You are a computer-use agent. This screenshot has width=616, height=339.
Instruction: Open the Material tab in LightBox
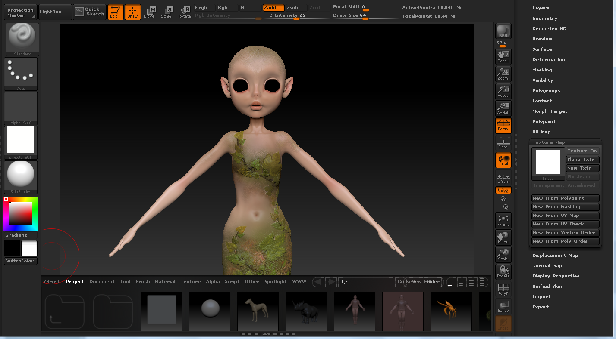[x=165, y=282]
